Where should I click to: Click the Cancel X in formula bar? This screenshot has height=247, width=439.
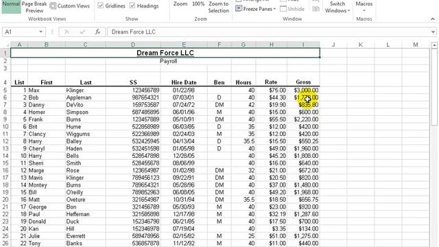coord(67,32)
